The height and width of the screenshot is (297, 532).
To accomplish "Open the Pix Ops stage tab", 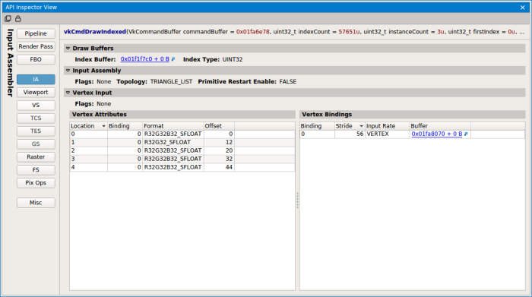I will [36, 183].
